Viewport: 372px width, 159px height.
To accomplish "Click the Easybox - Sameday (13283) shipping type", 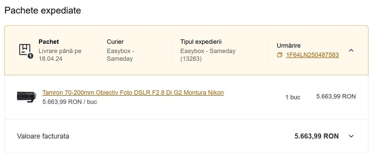I will tap(208, 55).
